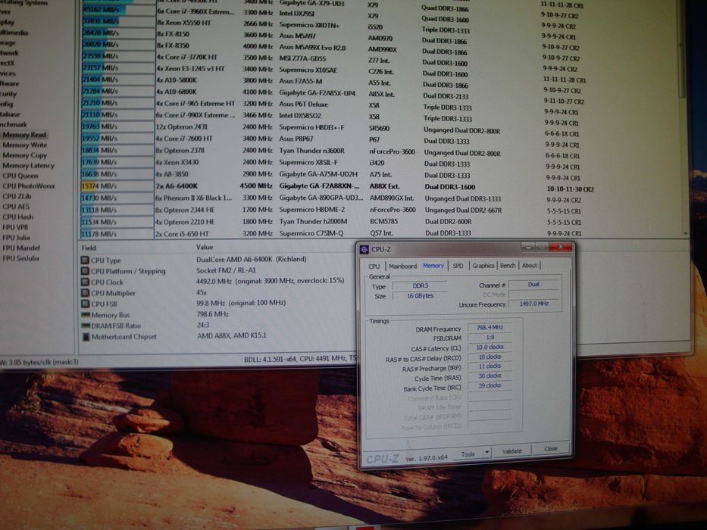Click the Validate button in CPU-Z

pyautogui.click(x=511, y=450)
